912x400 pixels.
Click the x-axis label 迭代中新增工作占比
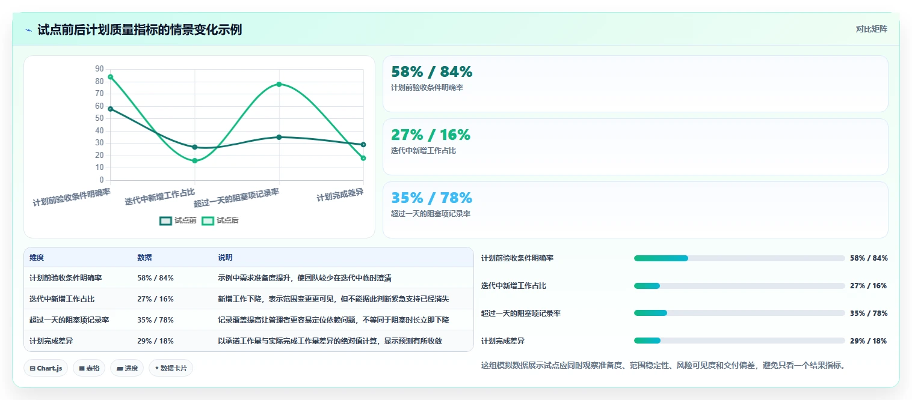click(160, 196)
